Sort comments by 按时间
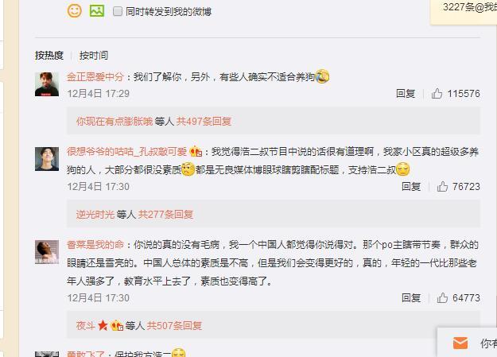This screenshot has width=497, height=357. [x=94, y=56]
